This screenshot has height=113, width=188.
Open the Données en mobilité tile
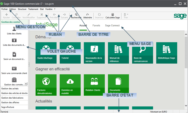tap(70, 85)
